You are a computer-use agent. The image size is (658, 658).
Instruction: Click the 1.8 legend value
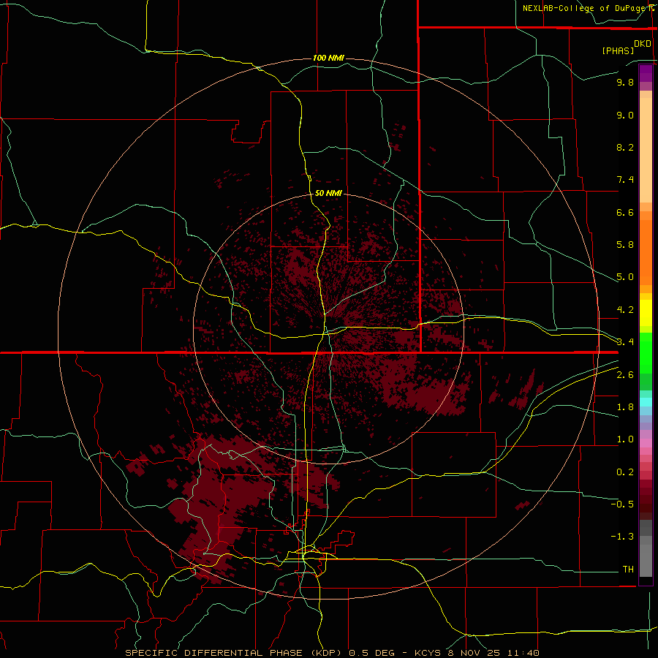click(625, 407)
